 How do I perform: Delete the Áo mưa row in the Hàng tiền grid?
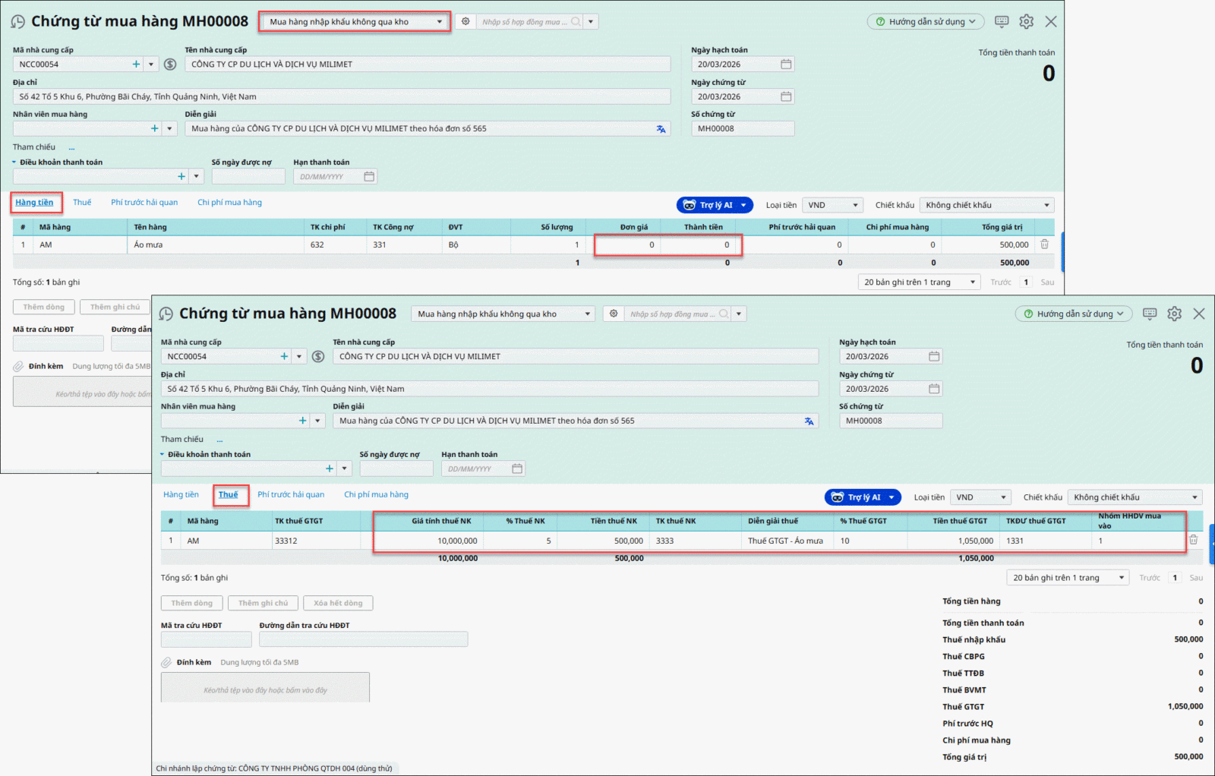click(x=1044, y=244)
